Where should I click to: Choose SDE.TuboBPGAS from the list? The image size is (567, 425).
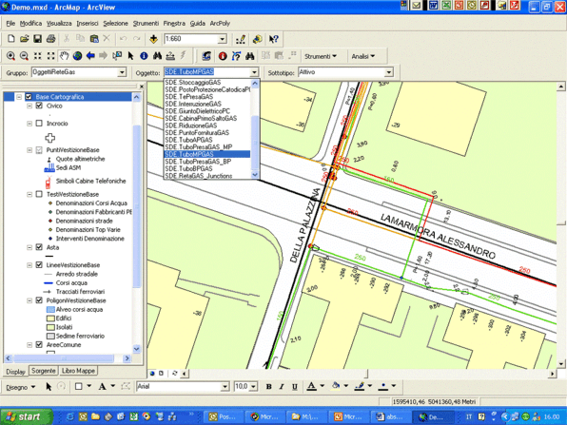click(206, 169)
